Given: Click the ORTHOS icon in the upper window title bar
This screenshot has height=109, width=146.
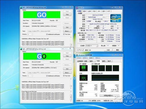Looking at the screenshot, I should 21,8.
